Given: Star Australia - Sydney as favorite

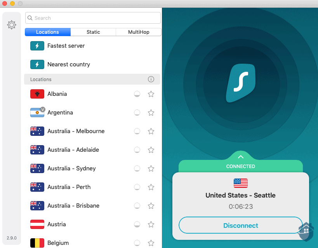Looking at the screenshot, I should pos(151,168).
